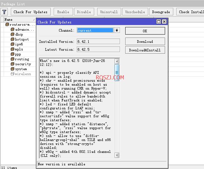Click the '11 items' status text
The height and width of the screenshot is (169, 204).
coord(9,168)
